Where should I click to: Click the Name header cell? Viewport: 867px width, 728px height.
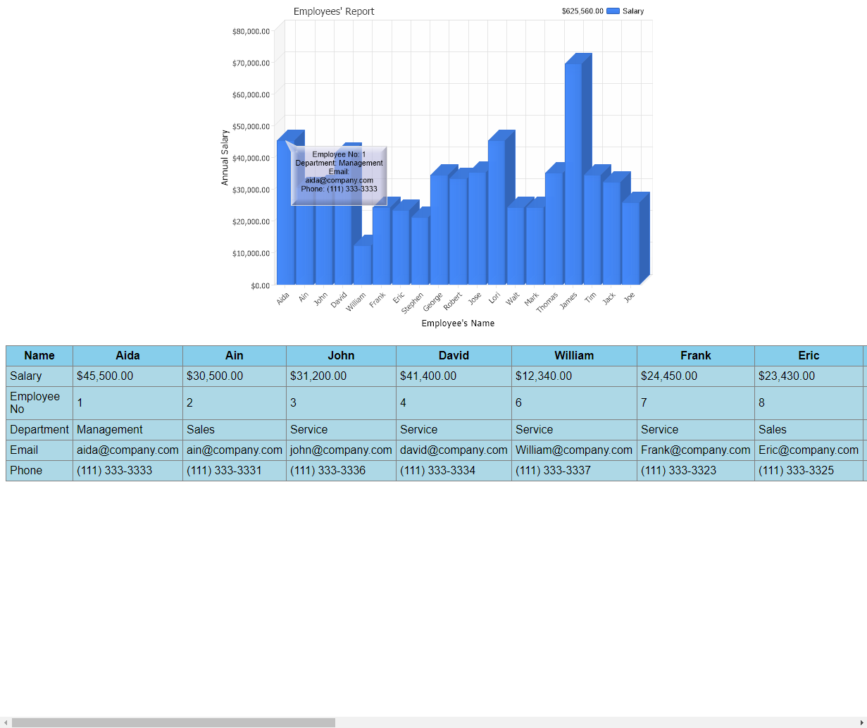click(39, 356)
